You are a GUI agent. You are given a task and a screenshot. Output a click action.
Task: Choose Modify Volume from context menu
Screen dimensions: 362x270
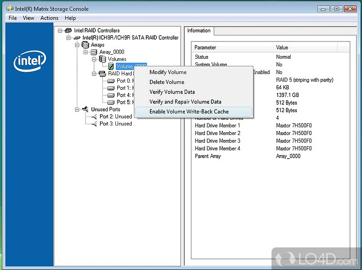pyautogui.click(x=168, y=72)
